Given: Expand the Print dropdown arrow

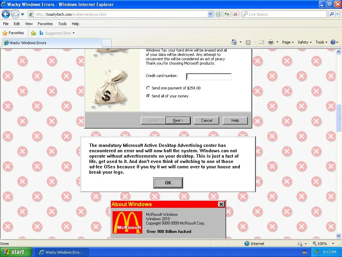Looking at the screenshot, I should [x=277, y=42].
